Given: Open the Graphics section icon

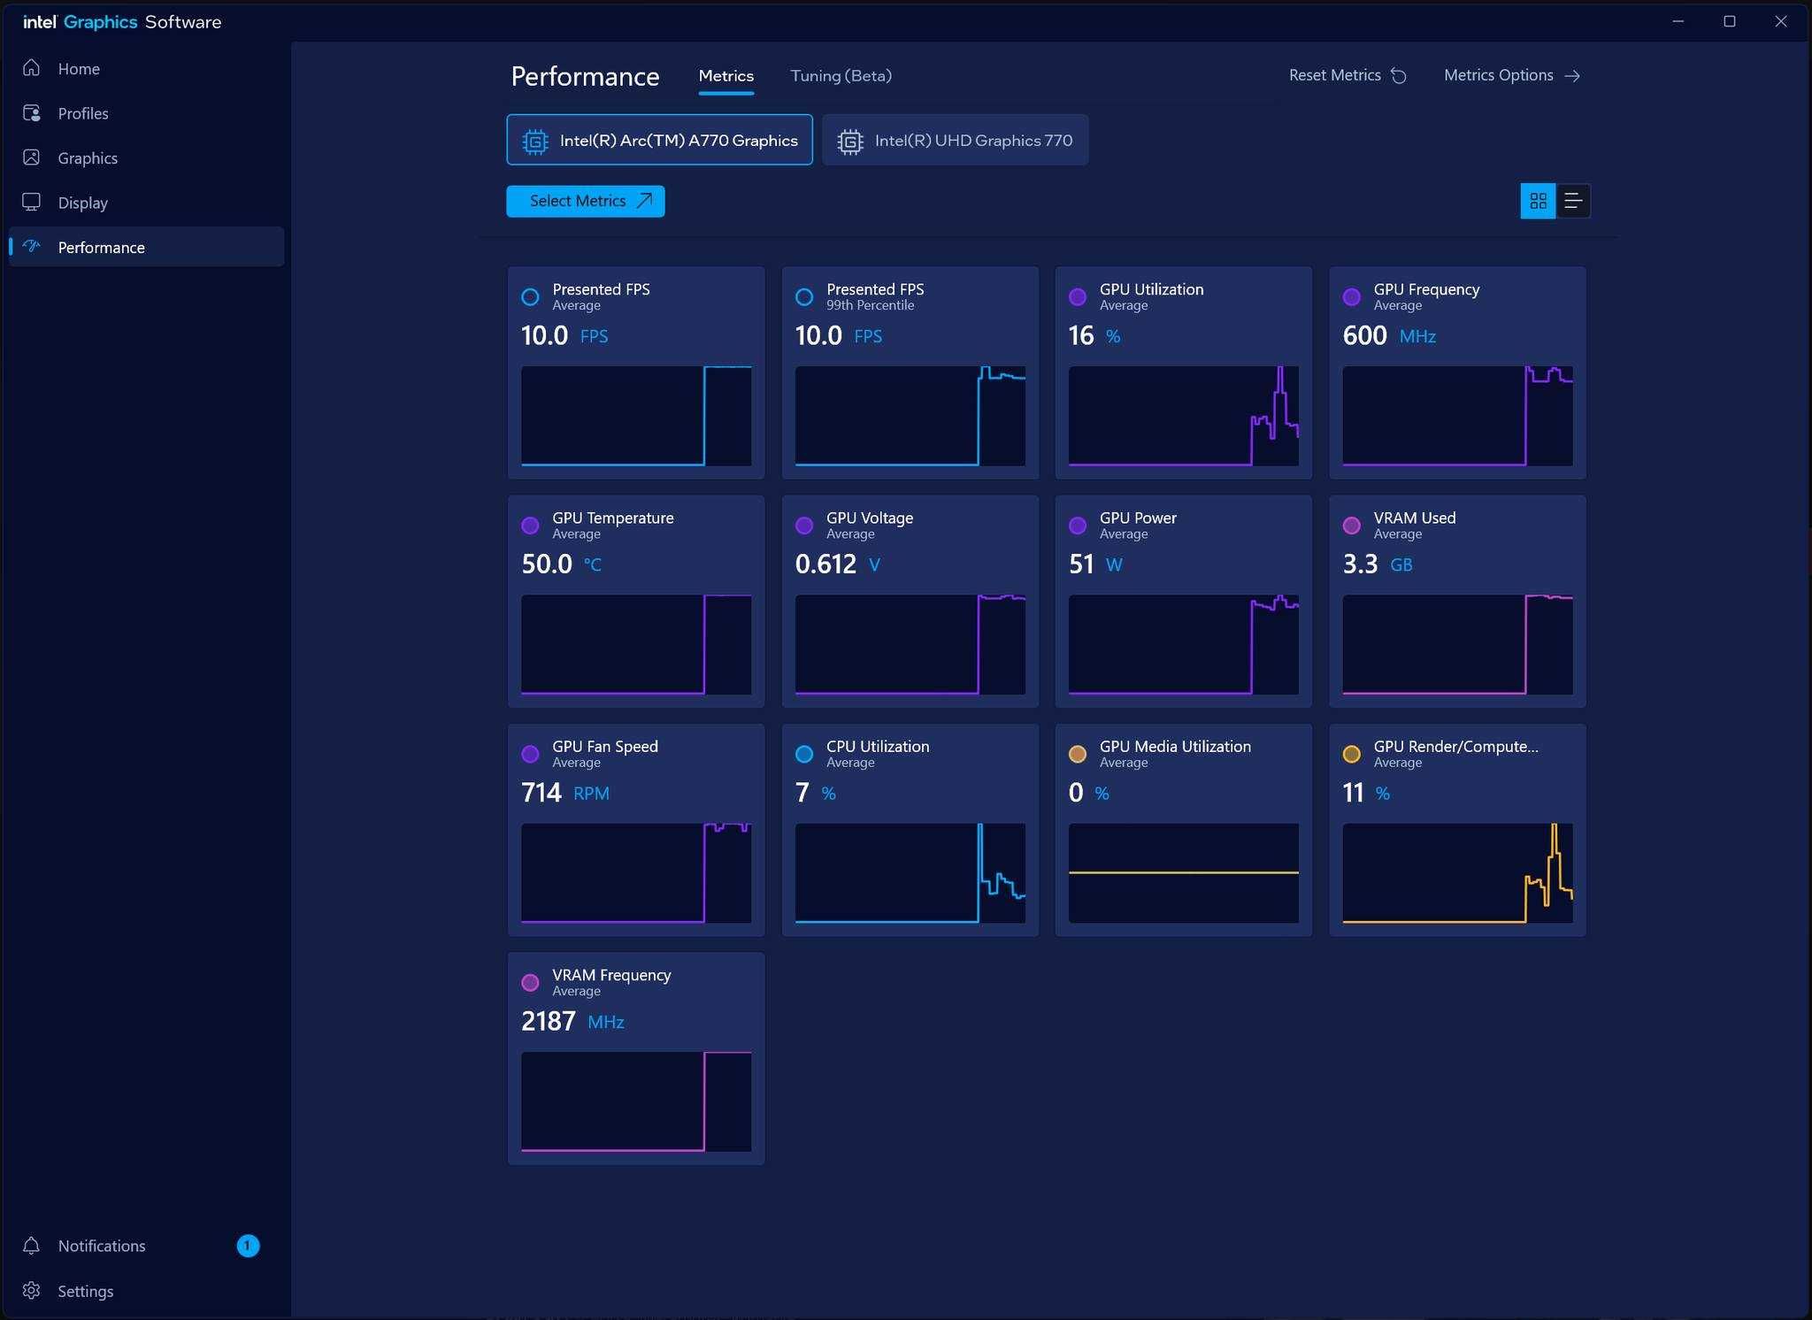Looking at the screenshot, I should (32, 157).
